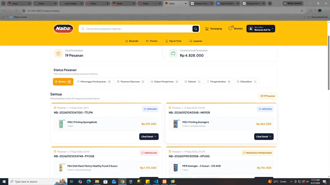Screen dimensions: 330x185
Task: Open Akun Saya account dropdown
Action: click(x=261, y=29)
